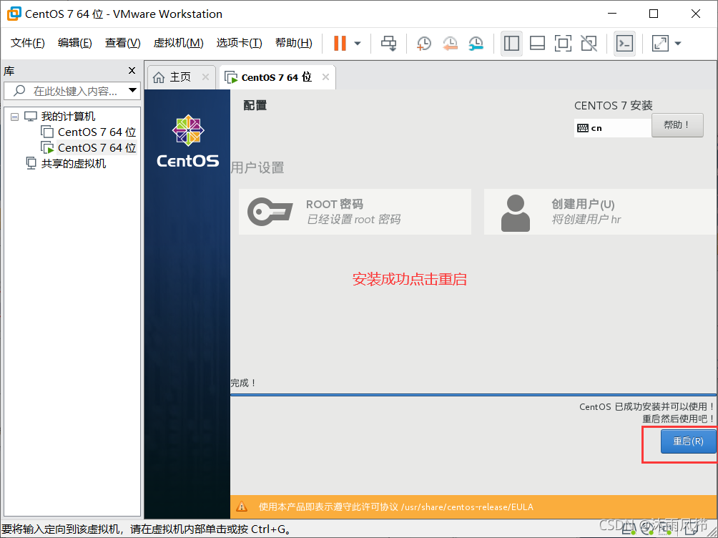
Task: Open the Snapshot Manager
Action: (x=475, y=44)
